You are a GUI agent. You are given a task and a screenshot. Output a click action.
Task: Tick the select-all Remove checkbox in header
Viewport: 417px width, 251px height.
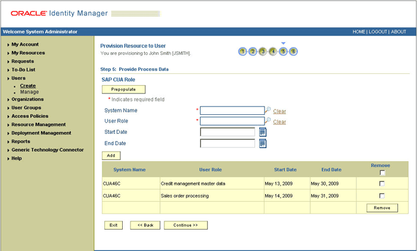tap(382, 173)
